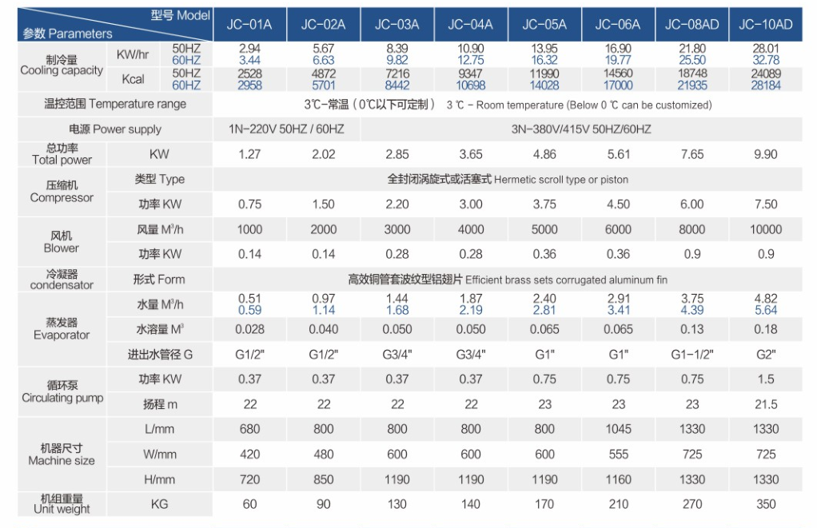The height and width of the screenshot is (528, 817).
Task: Click the Cooling capacity row label
Action: pos(62,66)
